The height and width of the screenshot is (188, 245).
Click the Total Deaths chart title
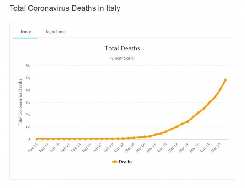tap(122, 49)
